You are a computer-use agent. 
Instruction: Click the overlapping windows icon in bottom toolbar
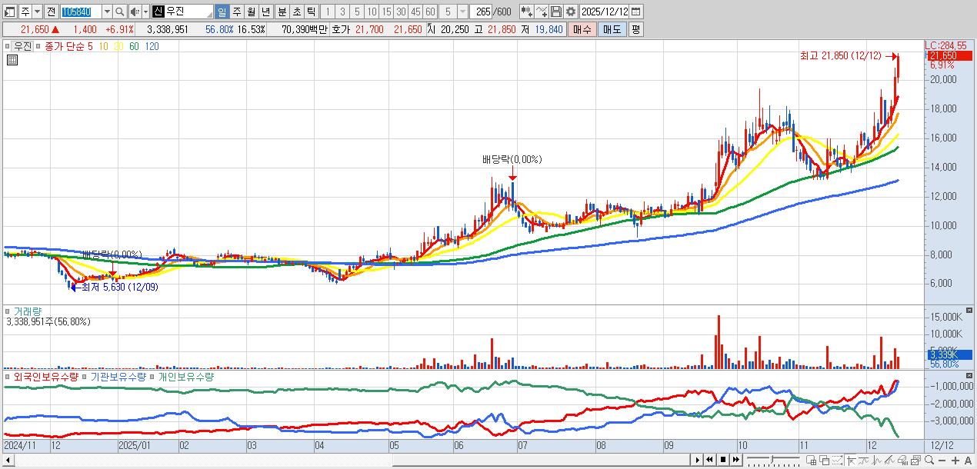824,460
